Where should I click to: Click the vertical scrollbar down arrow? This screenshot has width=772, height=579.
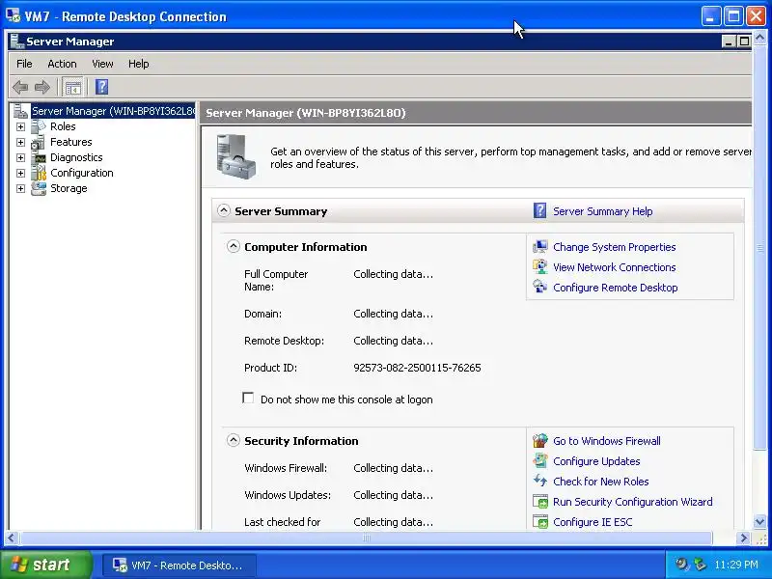coord(759,521)
